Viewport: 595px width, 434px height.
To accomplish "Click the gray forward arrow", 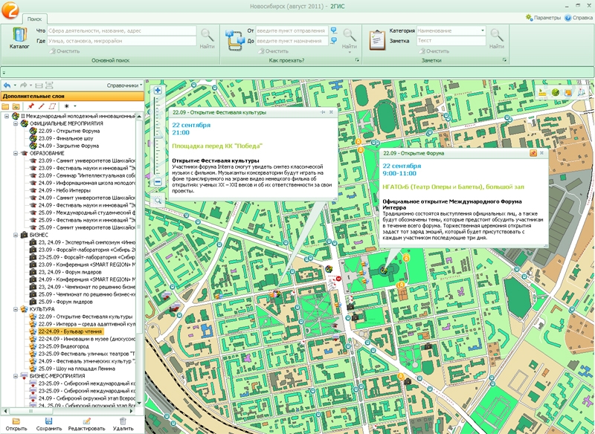I will (x=24, y=85).
